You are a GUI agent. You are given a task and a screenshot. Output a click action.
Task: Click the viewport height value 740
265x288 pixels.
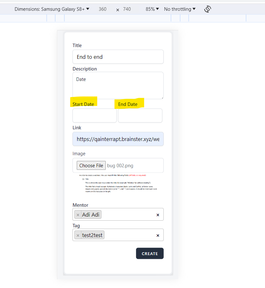click(127, 9)
